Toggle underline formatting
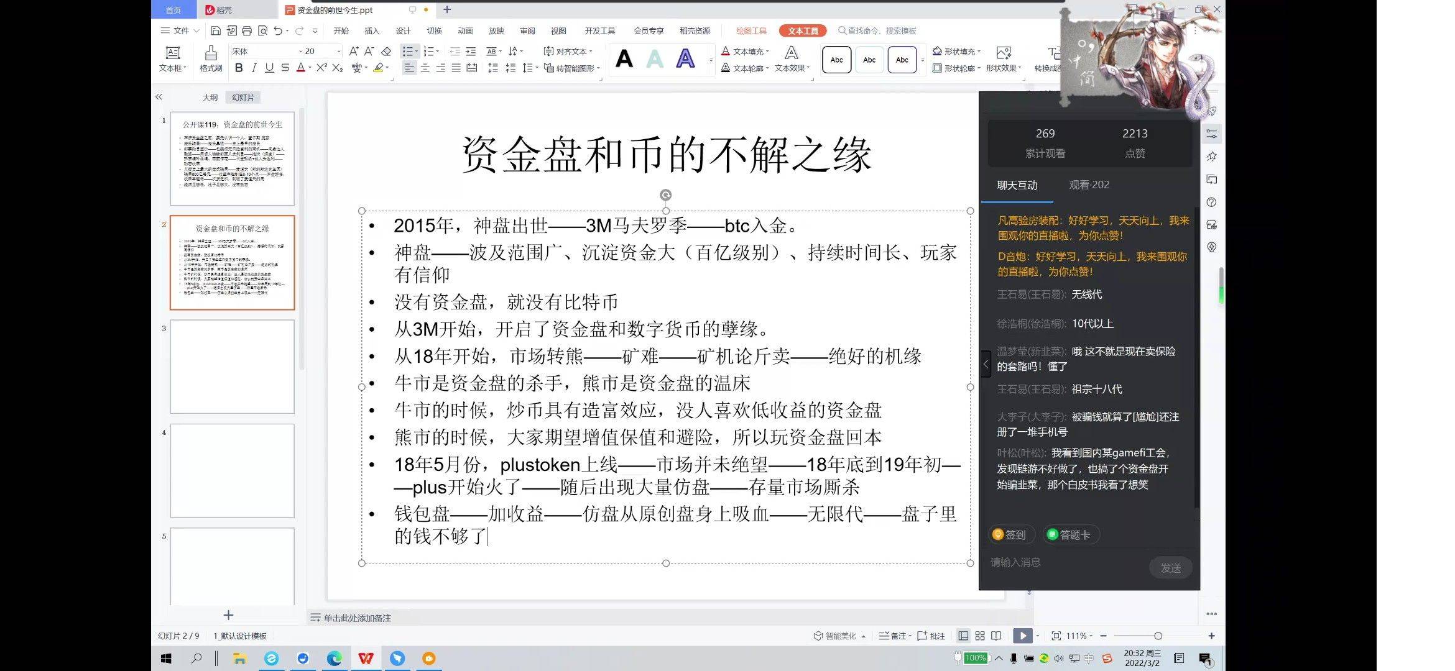The image size is (1455, 671). 269,68
